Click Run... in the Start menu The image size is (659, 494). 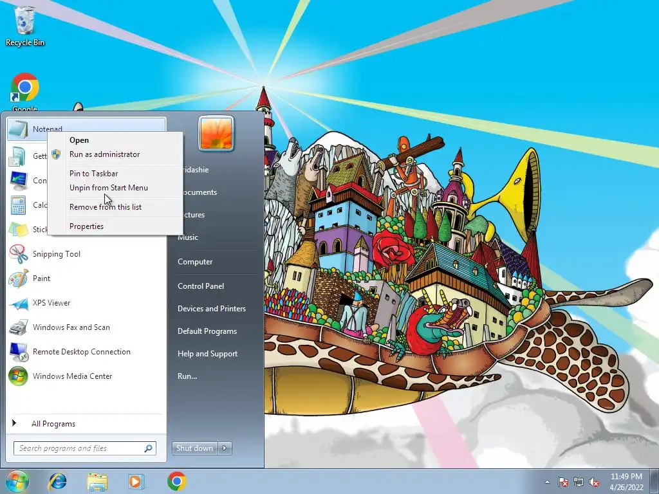pos(187,376)
